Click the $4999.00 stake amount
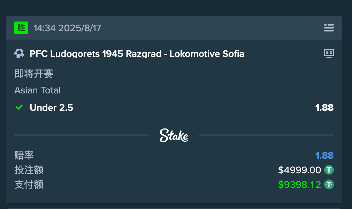352x209 pixels. click(x=299, y=170)
